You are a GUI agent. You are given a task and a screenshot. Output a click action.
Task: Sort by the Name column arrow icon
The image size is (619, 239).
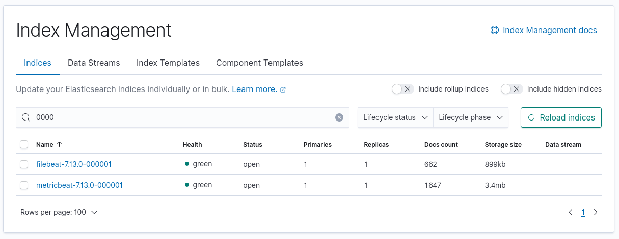pos(60,144)
